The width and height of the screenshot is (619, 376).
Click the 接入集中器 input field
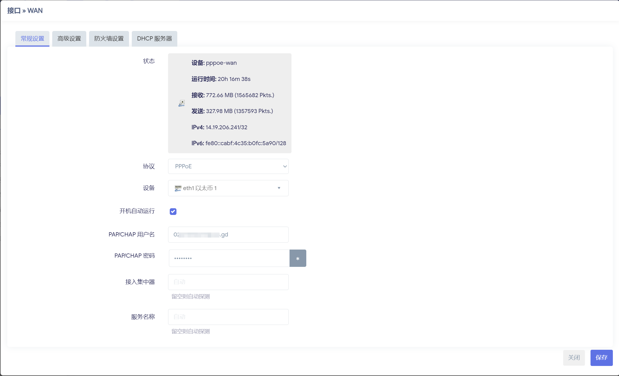(228, 282)
